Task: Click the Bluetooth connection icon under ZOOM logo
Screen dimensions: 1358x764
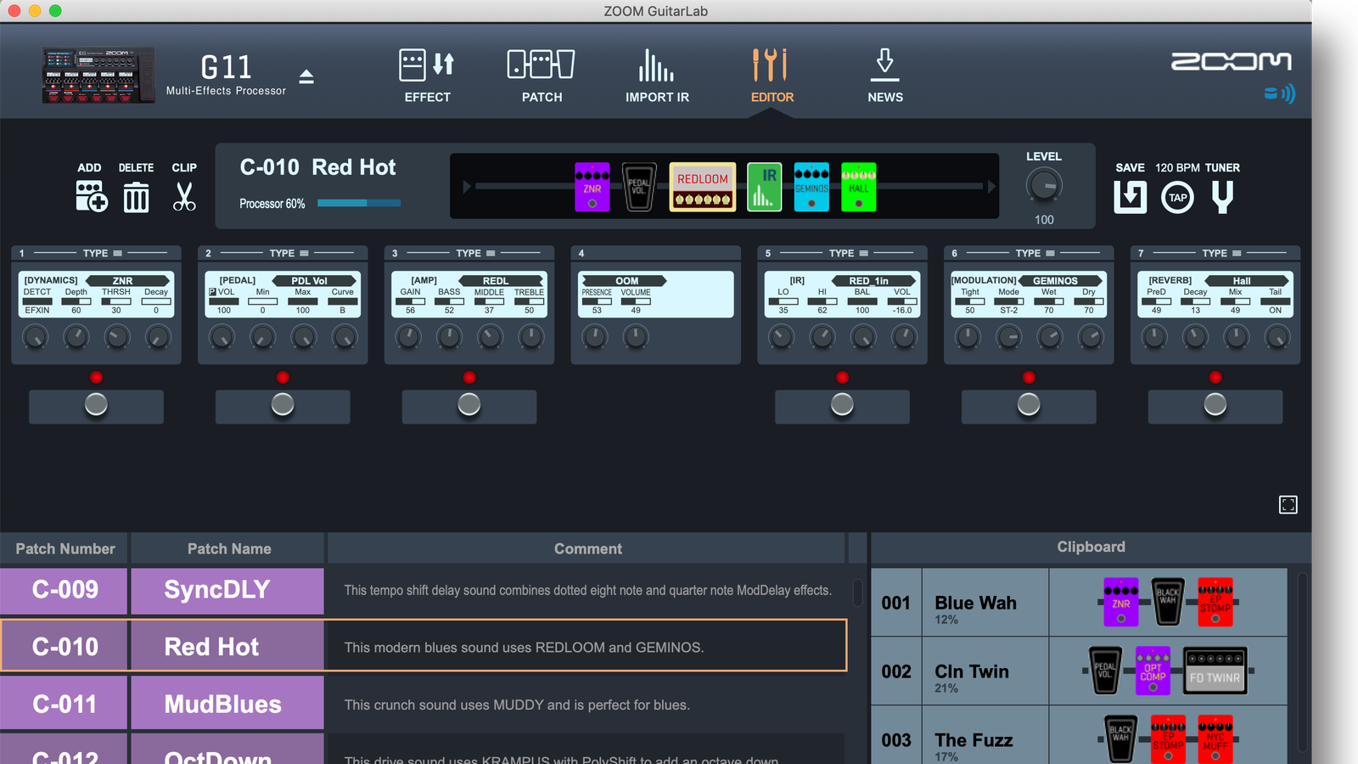Action: [1280, 93]
